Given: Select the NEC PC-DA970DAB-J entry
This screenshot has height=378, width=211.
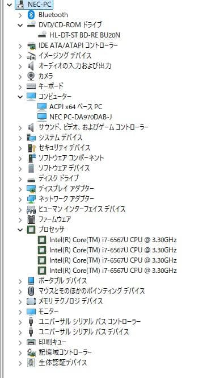Looking at the screenshot, I should click(81, 117).
